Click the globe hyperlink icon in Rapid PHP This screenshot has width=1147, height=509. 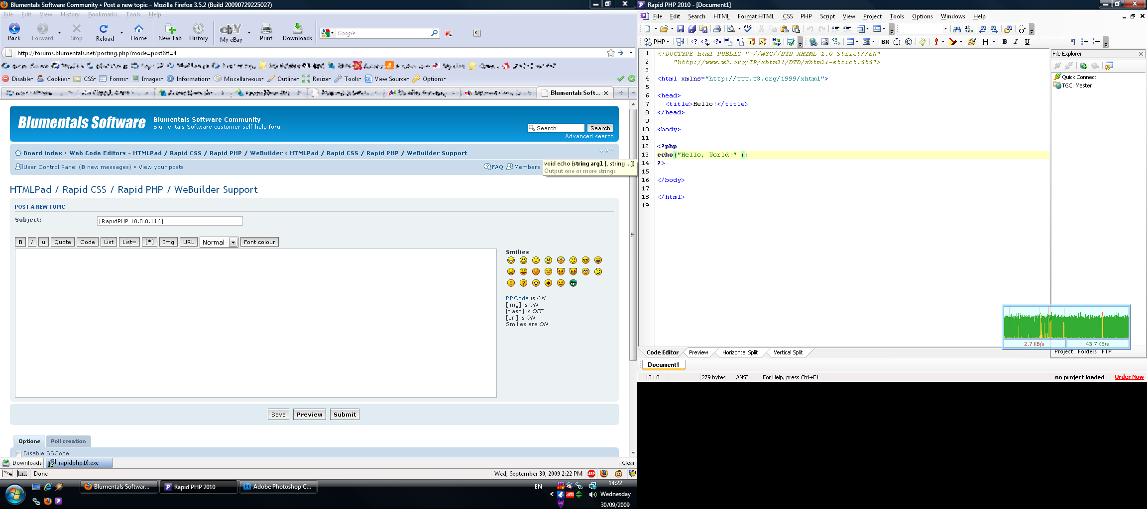813,42
